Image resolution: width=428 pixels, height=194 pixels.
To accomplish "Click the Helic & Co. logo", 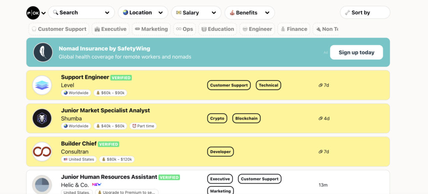I will (42, 185).
